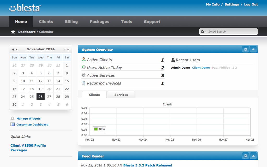Screen dimensions: 267x167
Task: Click the star icon beside Dashboard
Action: tap(13, 32)
